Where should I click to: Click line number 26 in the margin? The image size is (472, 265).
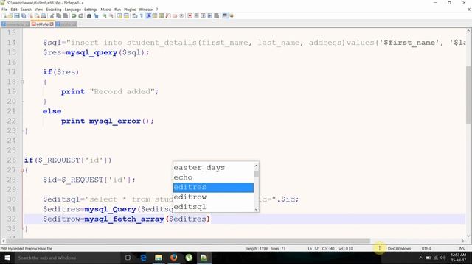click(12, 160)
